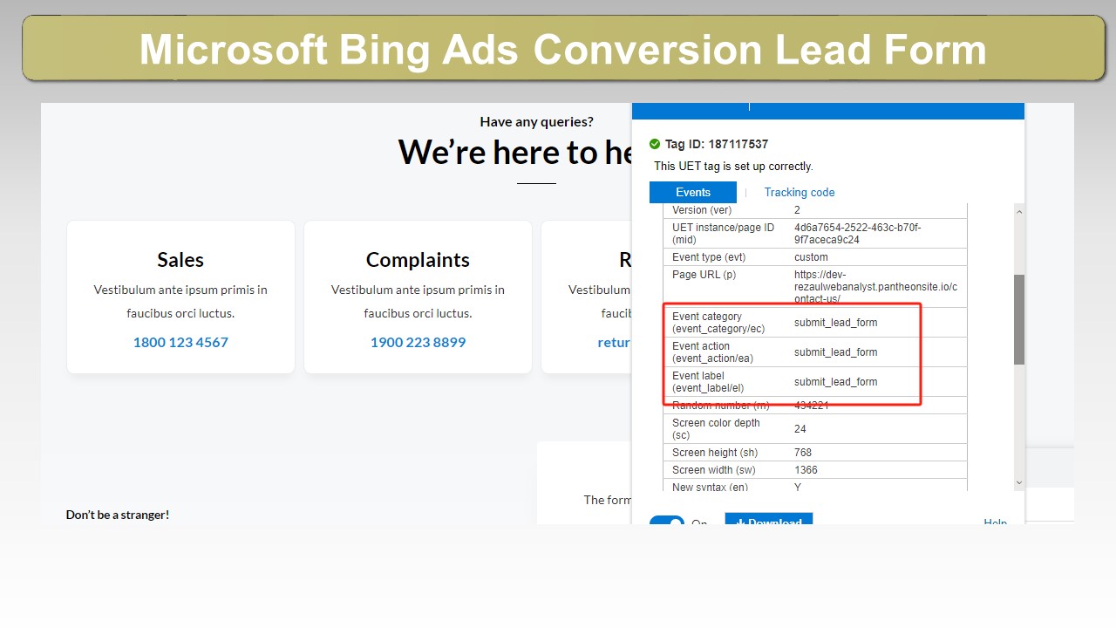Click the New syntax (en) row
Image resolution: width=1116 pixels, height=628 pixels.
pos(815,487)
